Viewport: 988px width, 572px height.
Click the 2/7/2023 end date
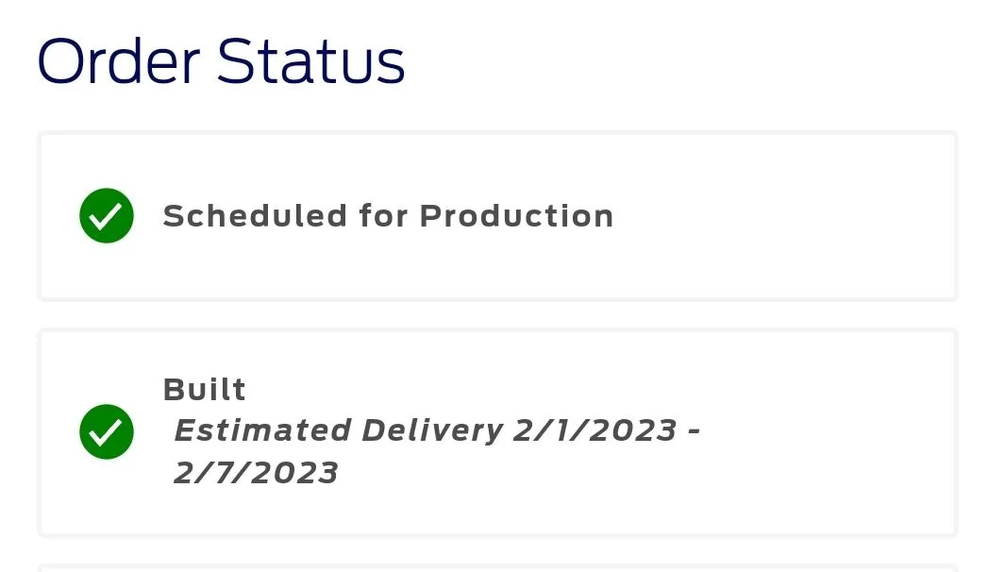[256, 472]
